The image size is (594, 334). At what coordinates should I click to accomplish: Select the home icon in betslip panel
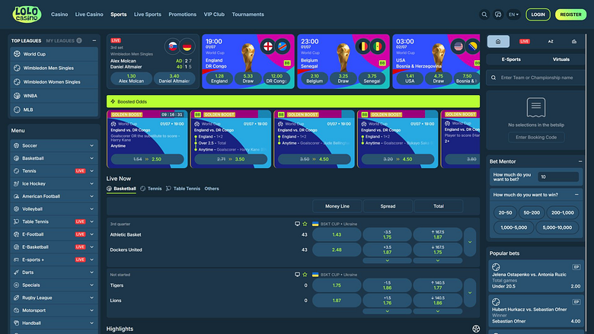(x=498, y=41)
